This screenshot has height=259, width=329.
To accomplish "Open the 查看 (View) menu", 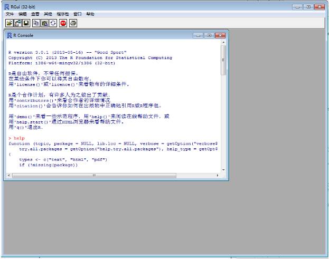I will (35, 14).
